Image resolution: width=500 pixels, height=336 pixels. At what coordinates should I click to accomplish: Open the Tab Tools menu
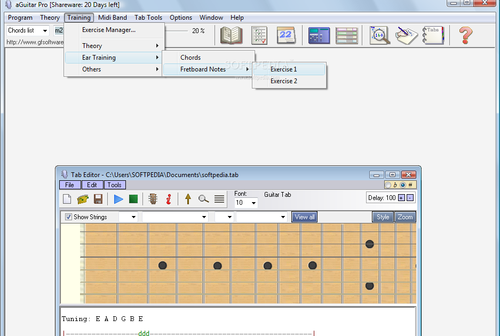tap(148, 18)
